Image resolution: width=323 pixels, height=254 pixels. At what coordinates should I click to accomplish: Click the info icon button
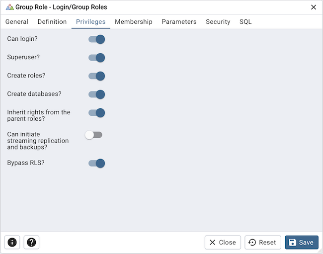[12, 242]
